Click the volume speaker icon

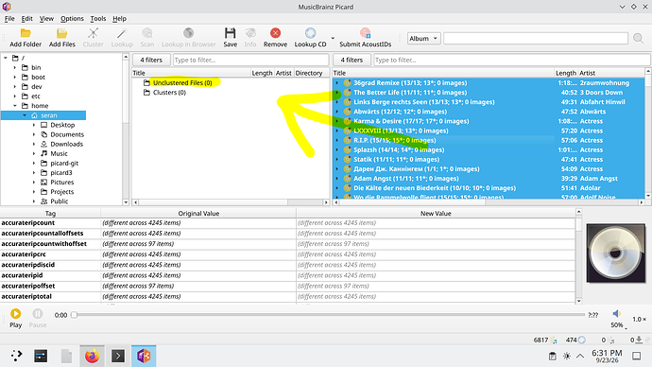[616, 314]
